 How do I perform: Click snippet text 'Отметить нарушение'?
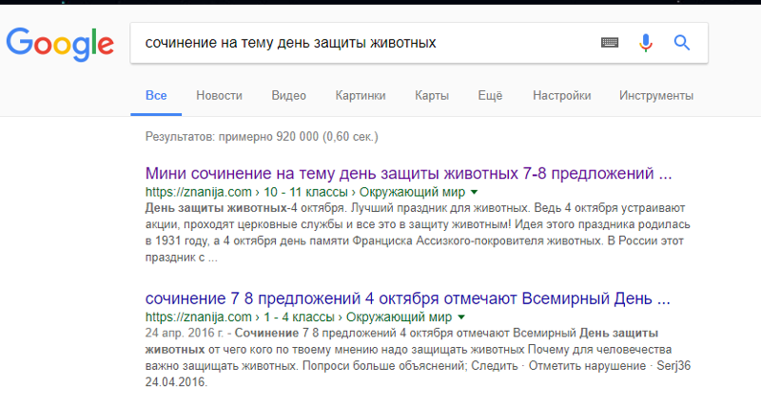[587, 366]
